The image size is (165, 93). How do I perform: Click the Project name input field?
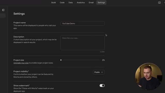tap(82, 24)
